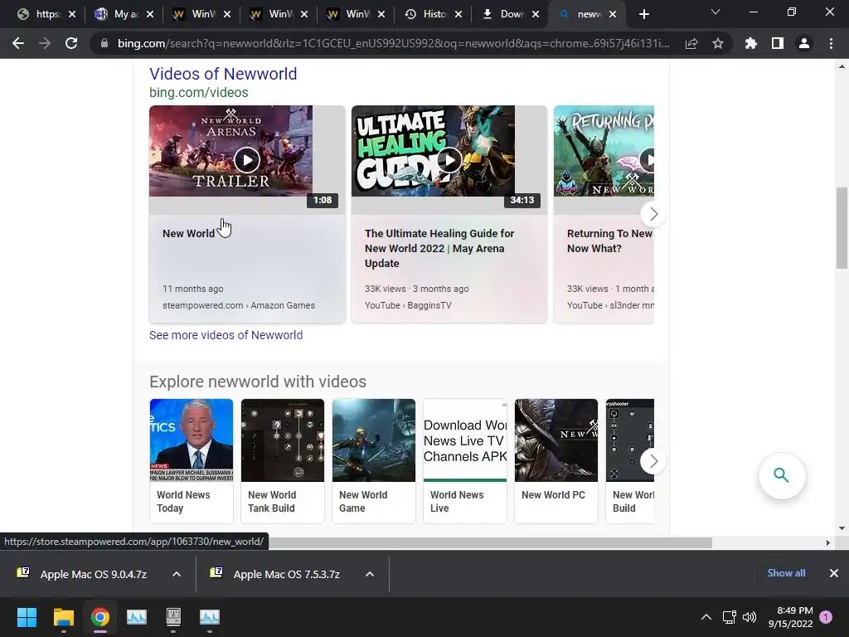Image resolution: width=849 pixels, height=637 pixels.
Task: Open the clock showing 8:49 PM
Action: [790, 617]
